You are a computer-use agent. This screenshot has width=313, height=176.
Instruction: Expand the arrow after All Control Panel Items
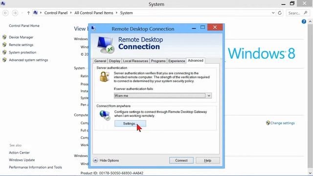[x=116, y=13]
